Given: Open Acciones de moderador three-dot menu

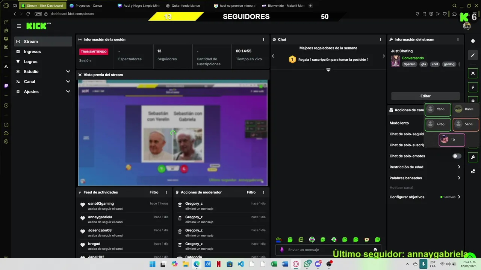Looking at the screenshot, I should [263, 192].
